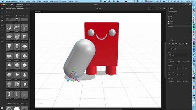The height and width of the screenshot is (110, 196).
Task: Open the Affichage menu
Action: [63, 1]
